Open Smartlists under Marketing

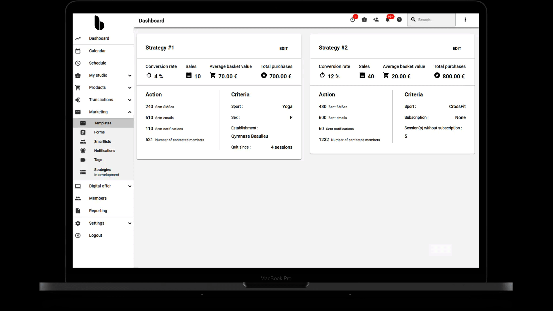coord(102,141)
